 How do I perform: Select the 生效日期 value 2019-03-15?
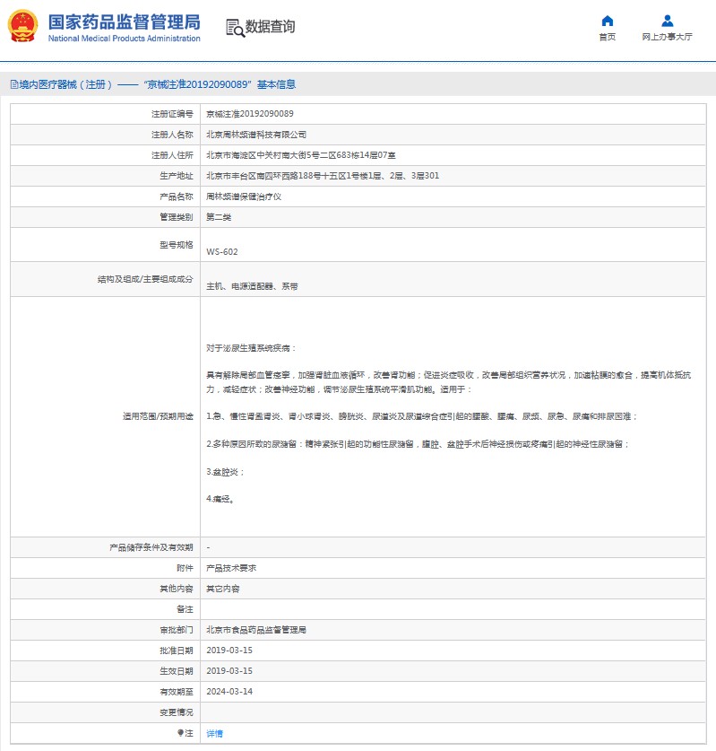pos(229,671)
